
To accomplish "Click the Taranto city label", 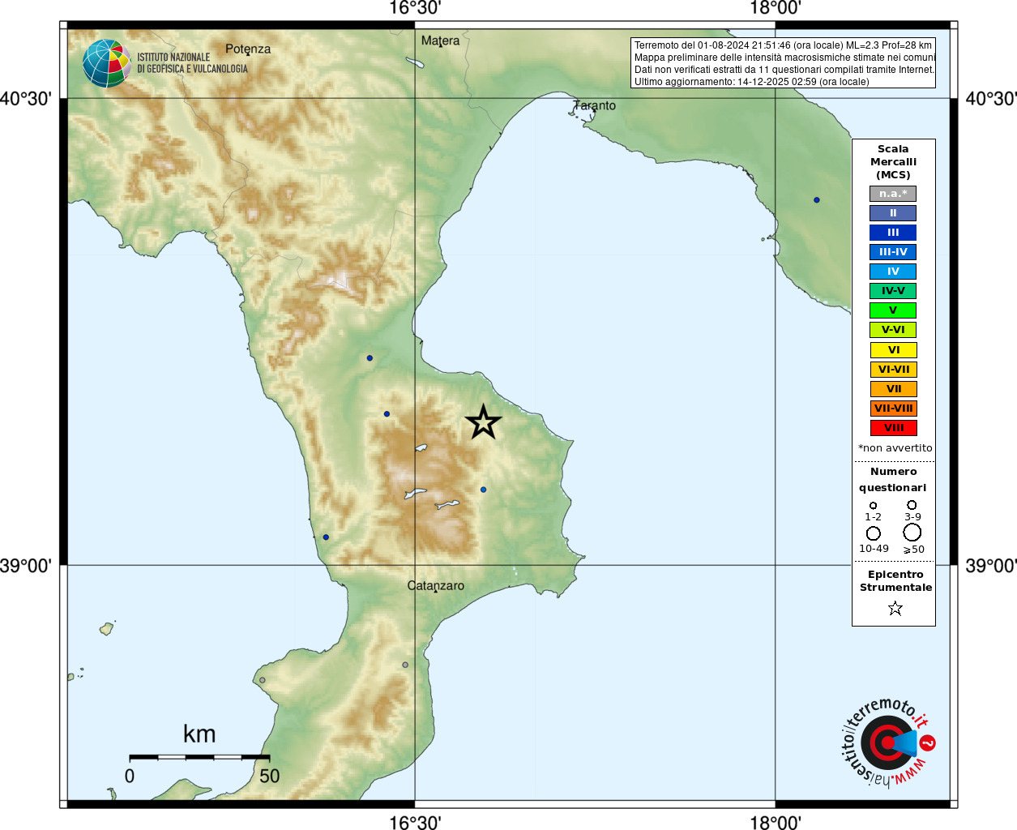I will pyautogui.click(x=595, y=105).
